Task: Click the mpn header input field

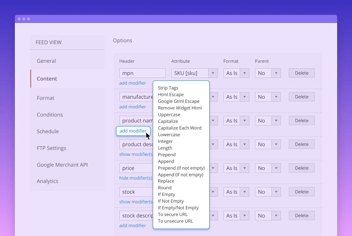Action: (142, 73)
